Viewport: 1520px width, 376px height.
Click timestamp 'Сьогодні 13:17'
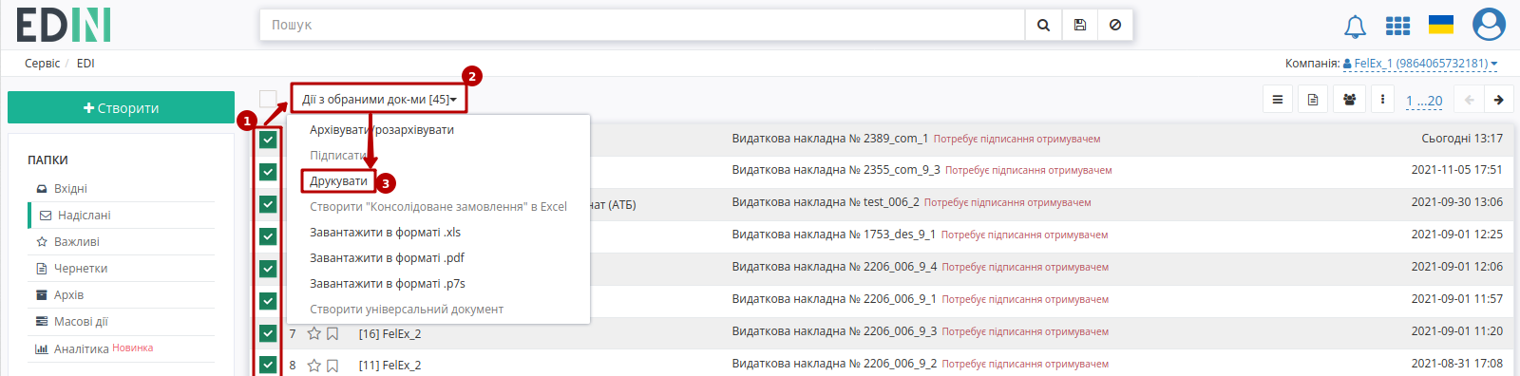click(1462, 139)
